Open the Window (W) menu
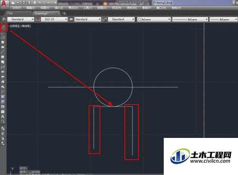 click(x=161, y=8)
